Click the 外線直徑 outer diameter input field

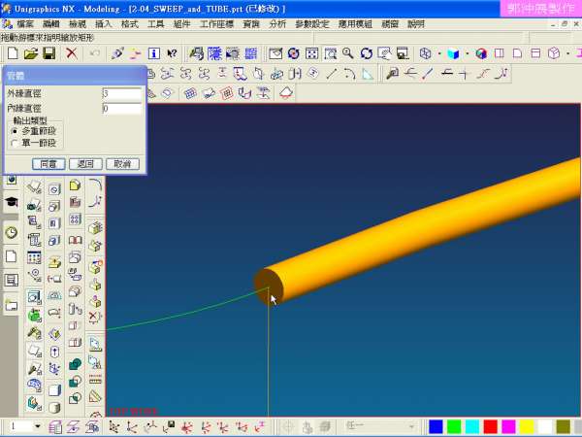pyautogui.click(x=122, y=93)
